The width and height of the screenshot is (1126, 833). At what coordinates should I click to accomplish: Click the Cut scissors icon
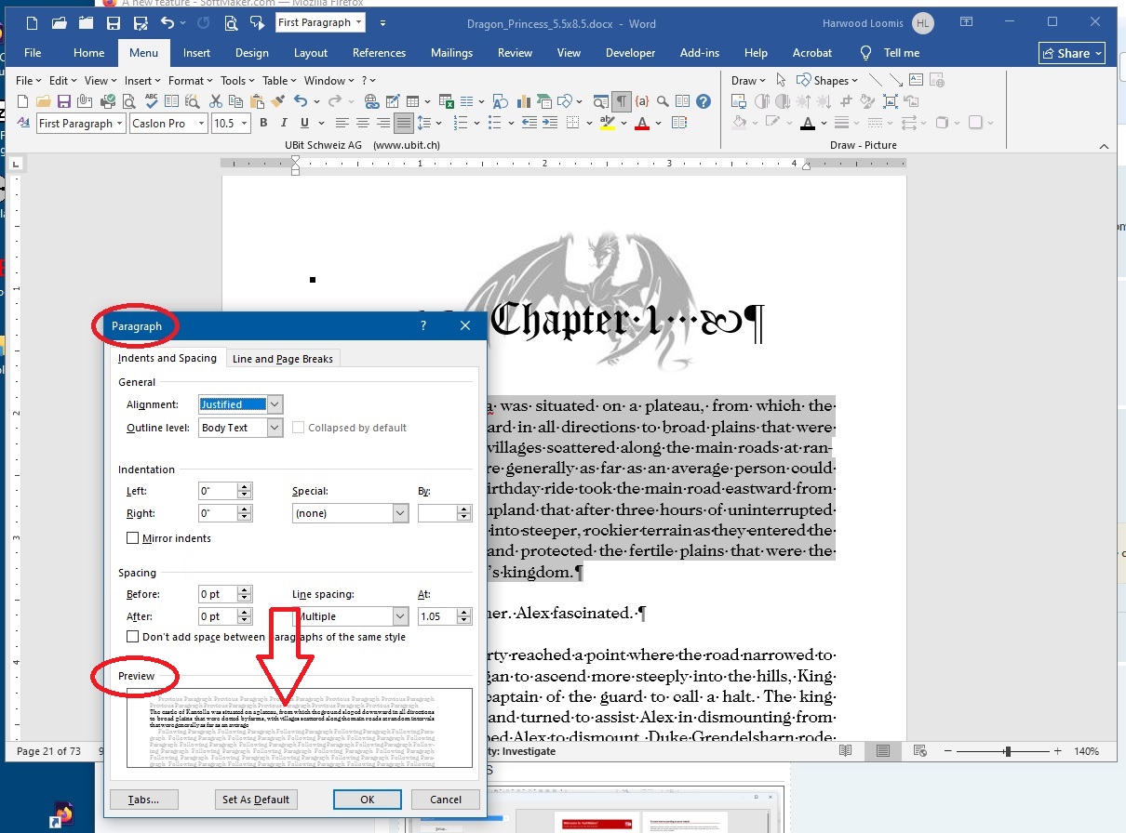click(216, 101)
